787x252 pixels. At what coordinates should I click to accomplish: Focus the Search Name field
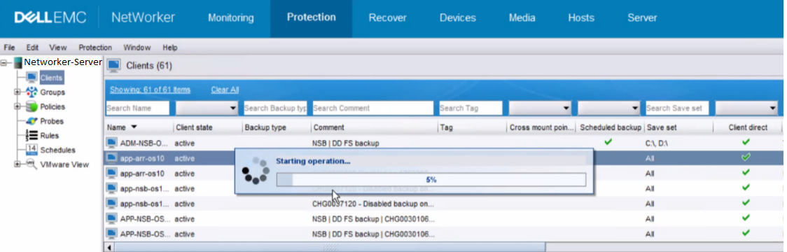(137, 108)
